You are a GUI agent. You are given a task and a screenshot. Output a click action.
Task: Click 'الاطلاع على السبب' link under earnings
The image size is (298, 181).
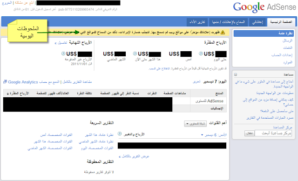click(159, 68)
